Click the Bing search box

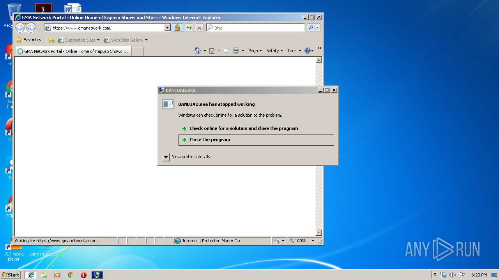point(256,28)
